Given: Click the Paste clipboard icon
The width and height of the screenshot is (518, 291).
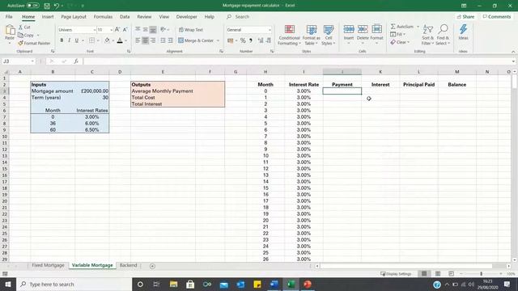Looking at the screenshot, I should pyautogui.click(x=10, y=30).
